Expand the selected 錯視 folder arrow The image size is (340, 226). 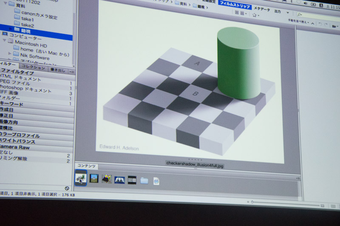11,28
